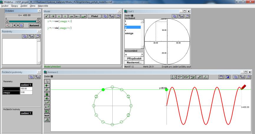Click the background image icon in Animace

click(227, 77)
